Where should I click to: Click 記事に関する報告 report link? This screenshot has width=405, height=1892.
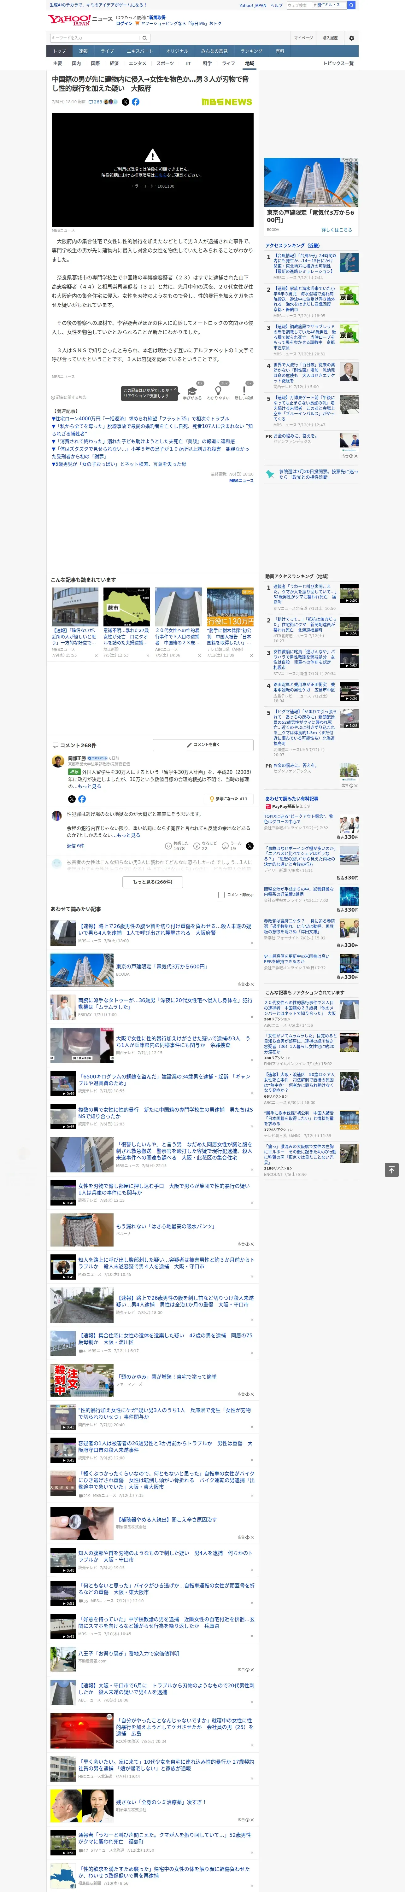click(x=70, y=397)
